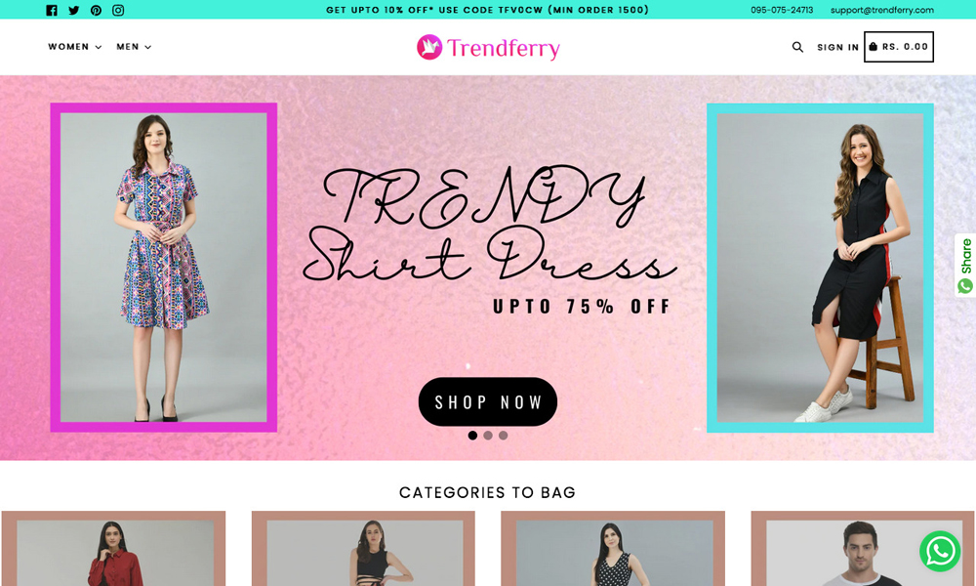Visit the Pinterest icon link
The image size is (976, 586).
click(96, 10)
